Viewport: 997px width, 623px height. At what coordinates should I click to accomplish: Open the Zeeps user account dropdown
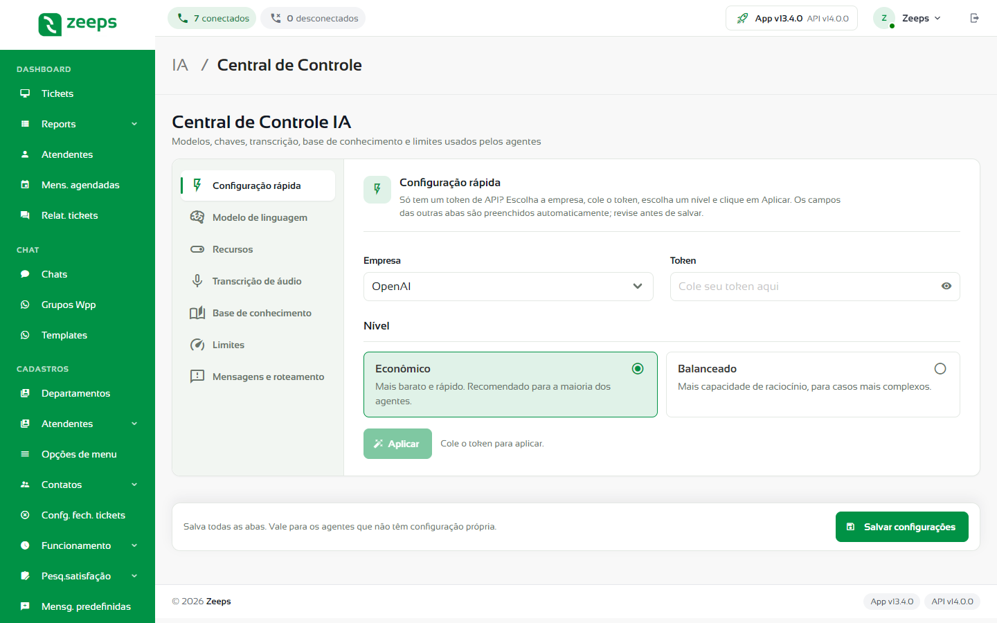pyautogui.click(x=908, y=19)
